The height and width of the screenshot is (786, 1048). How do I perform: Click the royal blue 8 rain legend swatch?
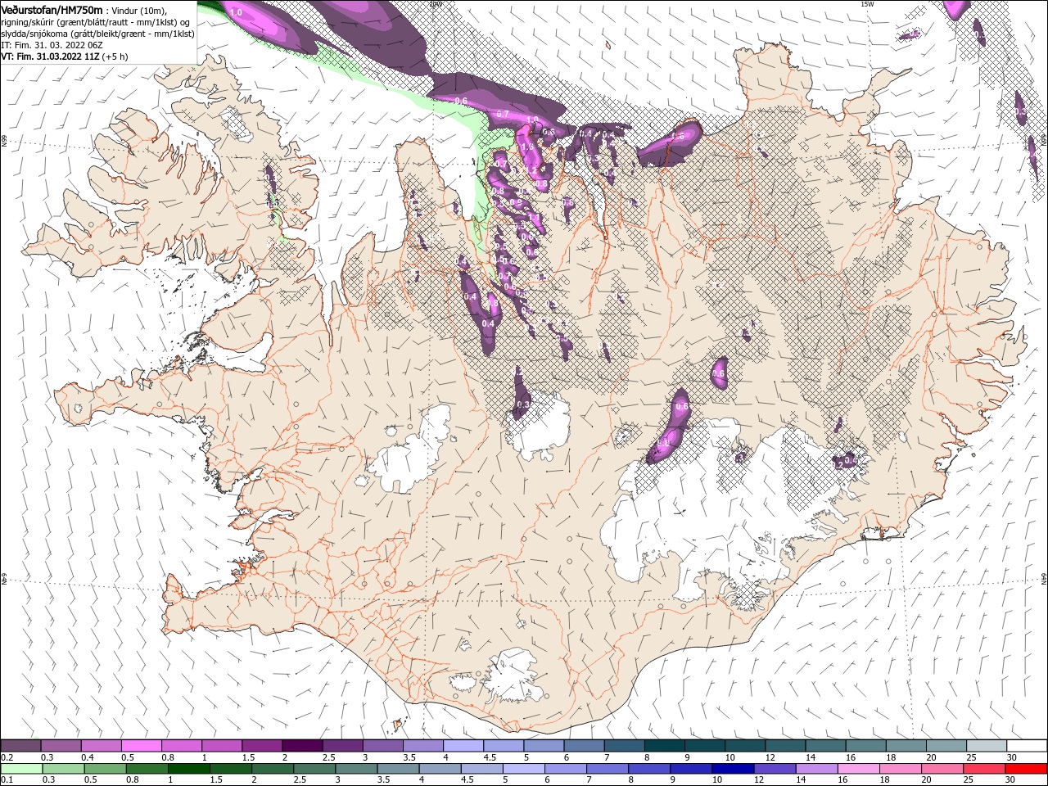(x=648, y=769)
